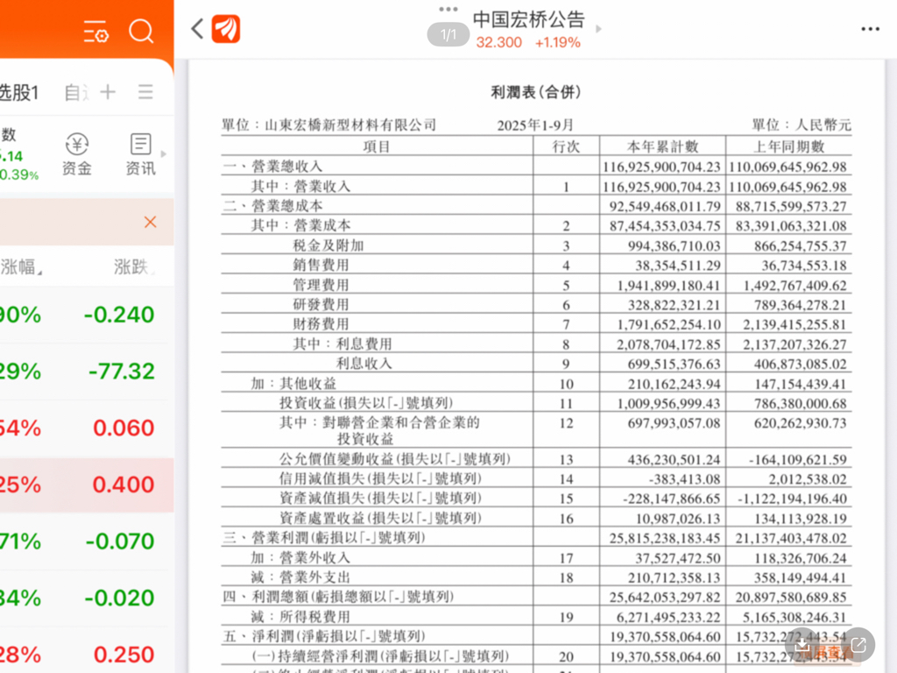
Task: Tap the 財務費用 row label
Action: point(321,324)
